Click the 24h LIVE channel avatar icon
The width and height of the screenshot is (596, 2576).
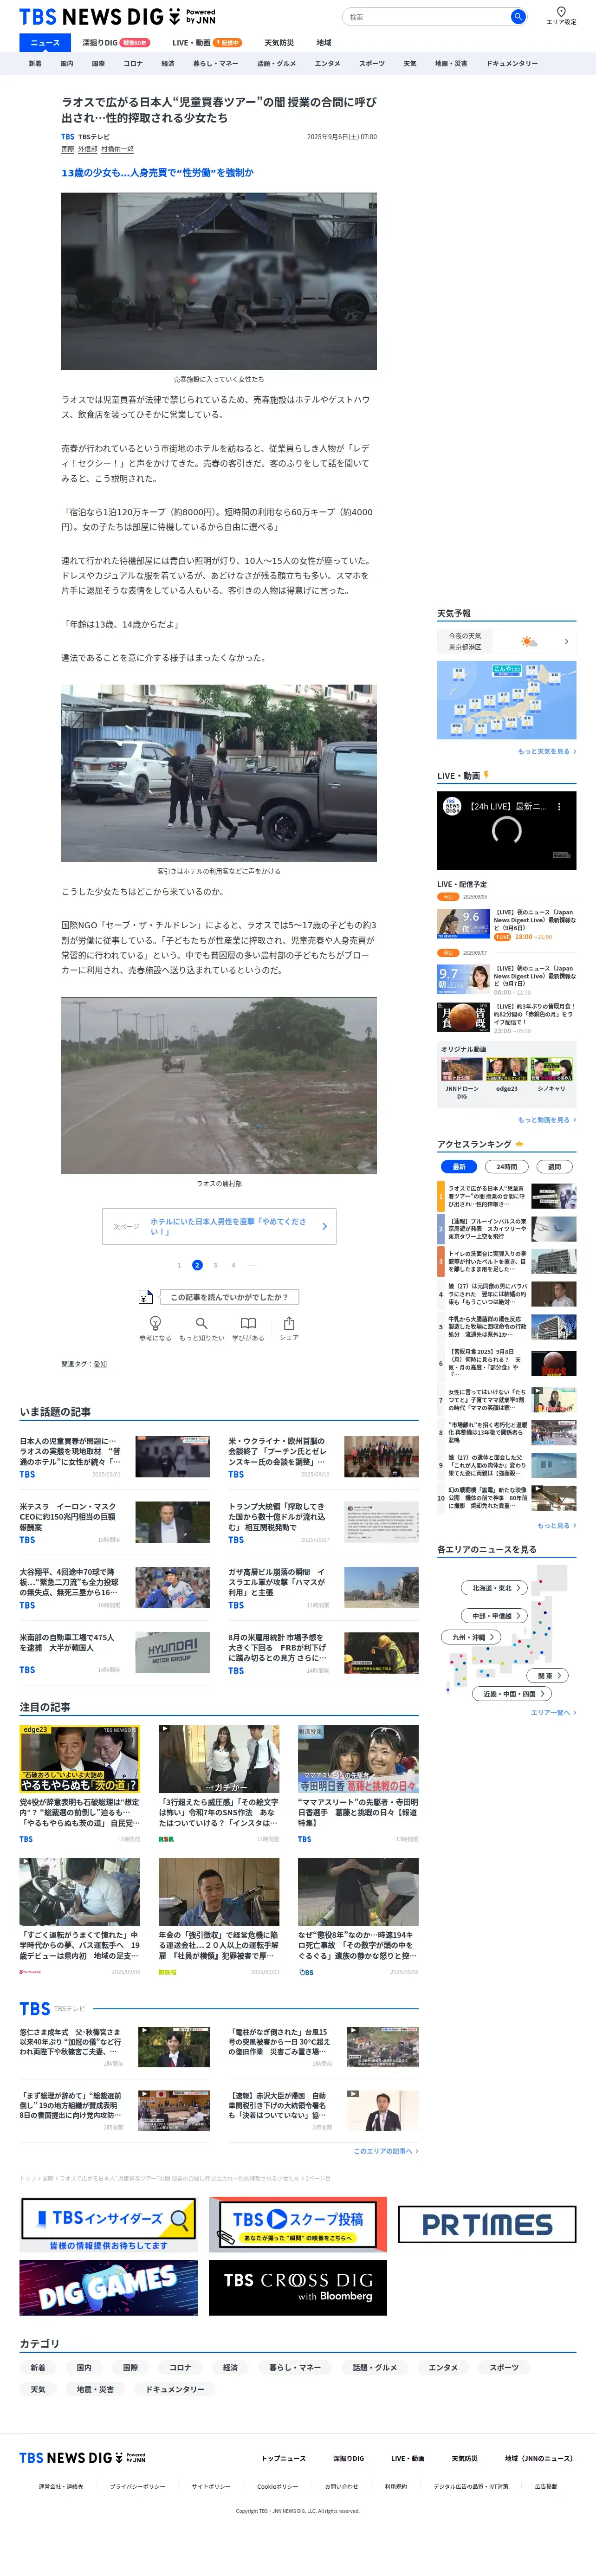pos(452,806)
